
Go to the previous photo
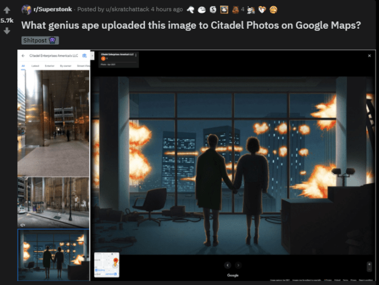coord(227,265)
